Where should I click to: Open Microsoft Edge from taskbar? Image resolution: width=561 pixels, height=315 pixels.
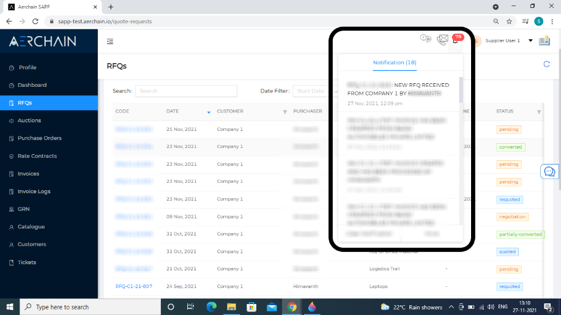click(212, 307)
